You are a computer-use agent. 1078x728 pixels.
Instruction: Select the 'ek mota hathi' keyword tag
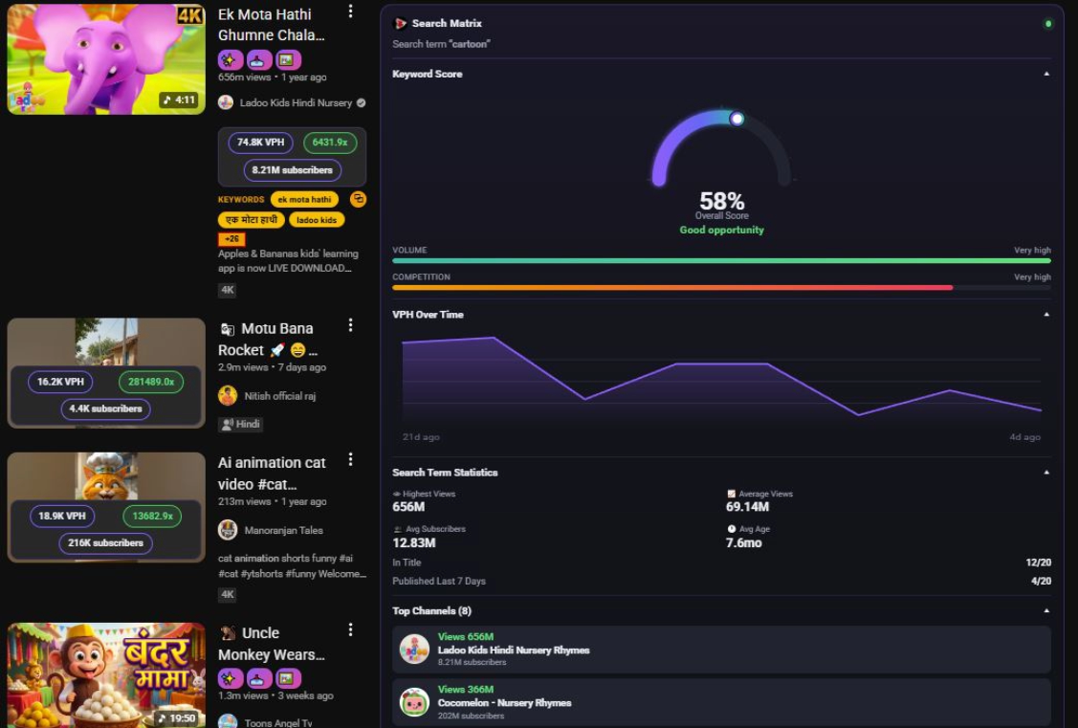[x=304, y=199]
